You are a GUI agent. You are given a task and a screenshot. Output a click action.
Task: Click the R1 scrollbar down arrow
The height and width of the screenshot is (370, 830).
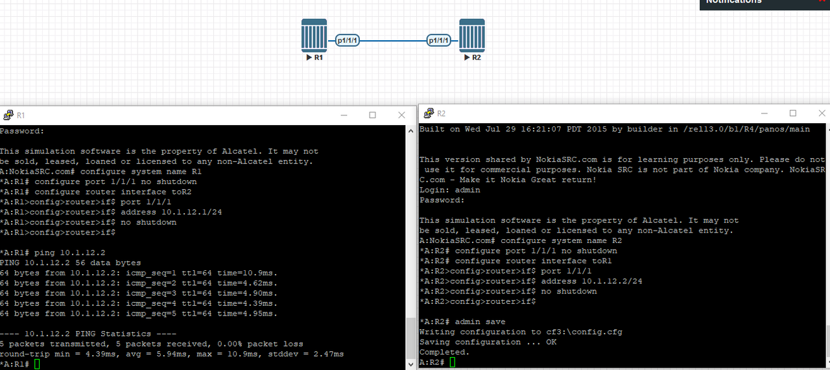pos(410,364)
